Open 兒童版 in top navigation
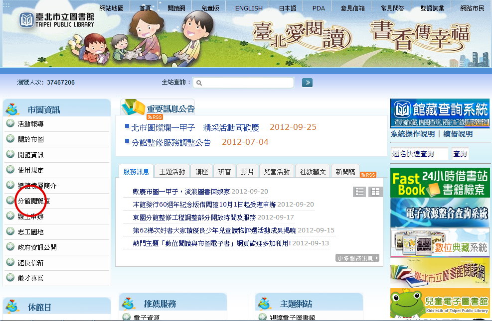Viewport: 492px width, 321px height. (x=210, y=8)
